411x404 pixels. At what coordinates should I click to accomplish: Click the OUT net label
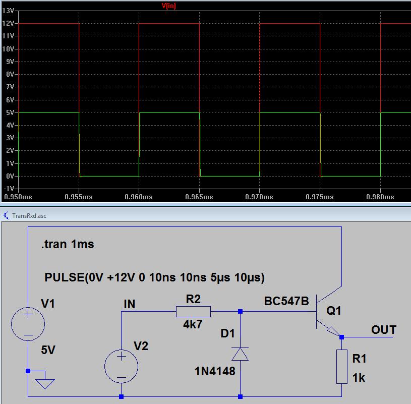[x=384, y=330]
